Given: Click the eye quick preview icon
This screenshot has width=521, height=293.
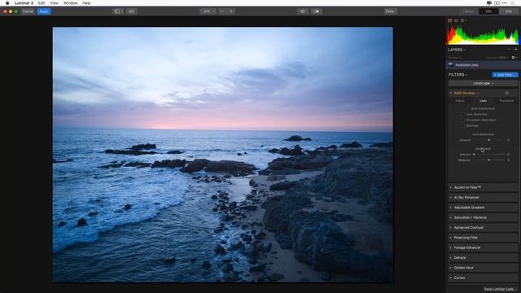Looking at the screenshot, I should click(x=303, y=11).
